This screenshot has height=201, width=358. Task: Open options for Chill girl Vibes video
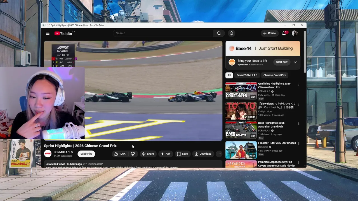[299, 104]
